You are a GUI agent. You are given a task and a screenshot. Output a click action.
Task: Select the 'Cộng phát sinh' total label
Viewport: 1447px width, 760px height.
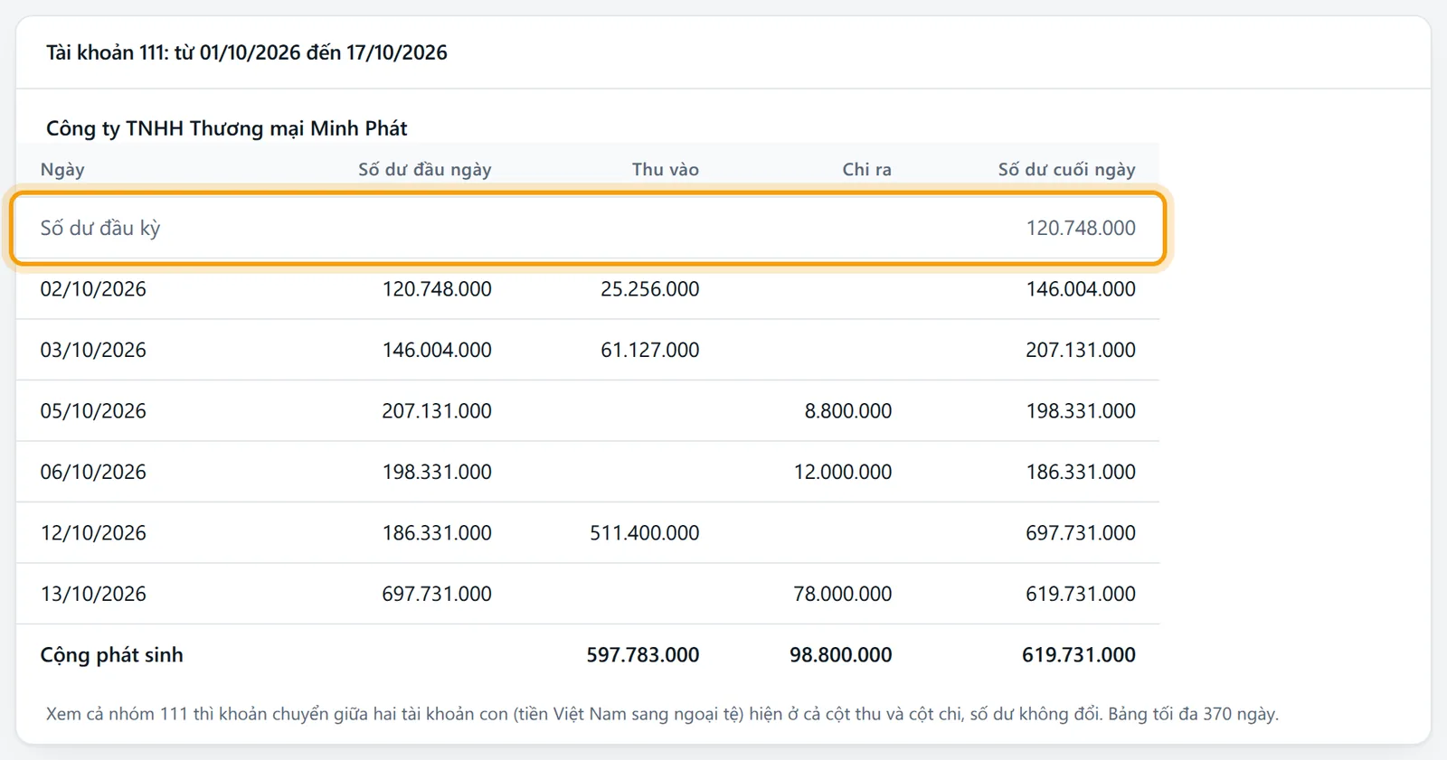coord(111,655)
